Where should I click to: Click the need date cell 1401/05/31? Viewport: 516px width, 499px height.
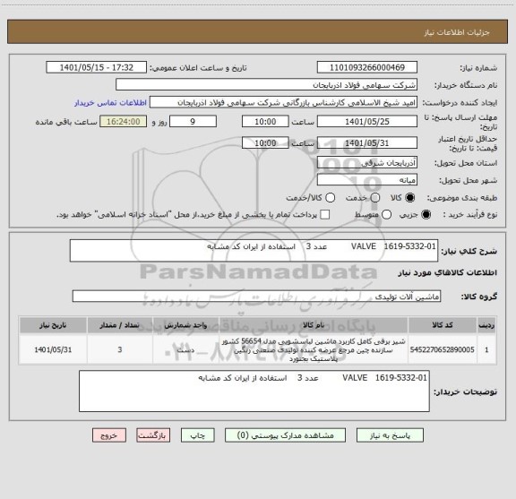point(53,349)
